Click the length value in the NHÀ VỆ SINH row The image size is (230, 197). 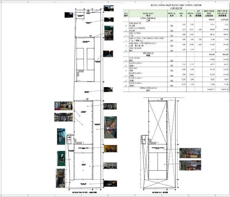point(184,49)
